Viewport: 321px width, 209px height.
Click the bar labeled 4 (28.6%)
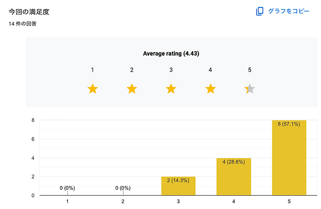[234, 177]
